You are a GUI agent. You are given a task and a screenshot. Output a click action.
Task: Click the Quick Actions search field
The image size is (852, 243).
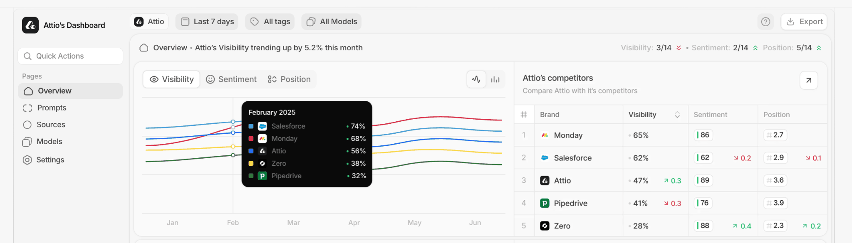(x=70, y=56)
